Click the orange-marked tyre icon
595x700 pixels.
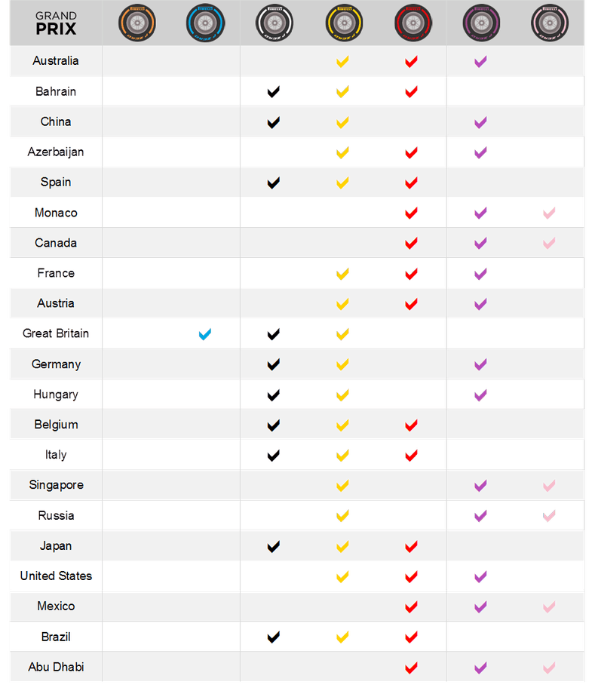click(x=136, y=23)
